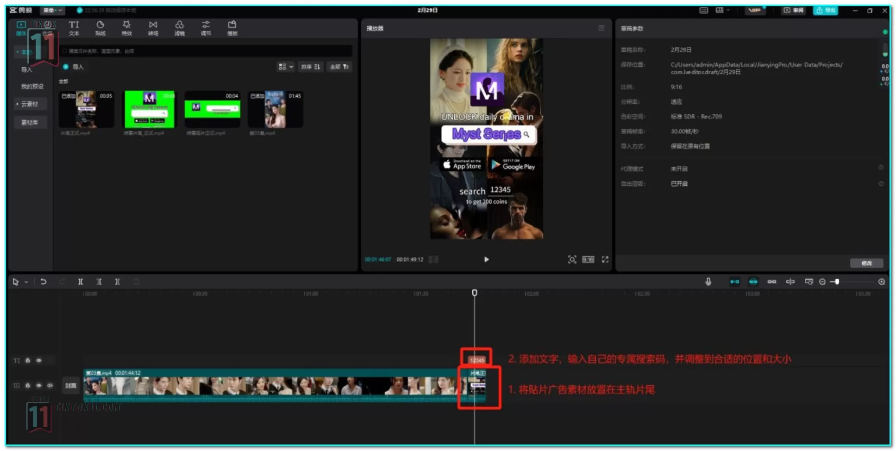Open the 排序 sort options
The height and width of the screenshot is (451, 896).
point(310,67)
